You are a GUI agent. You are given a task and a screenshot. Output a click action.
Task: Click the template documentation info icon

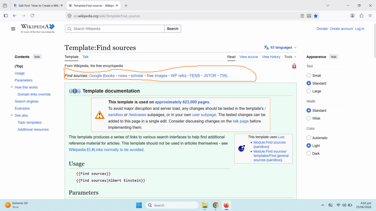(75, 91)
